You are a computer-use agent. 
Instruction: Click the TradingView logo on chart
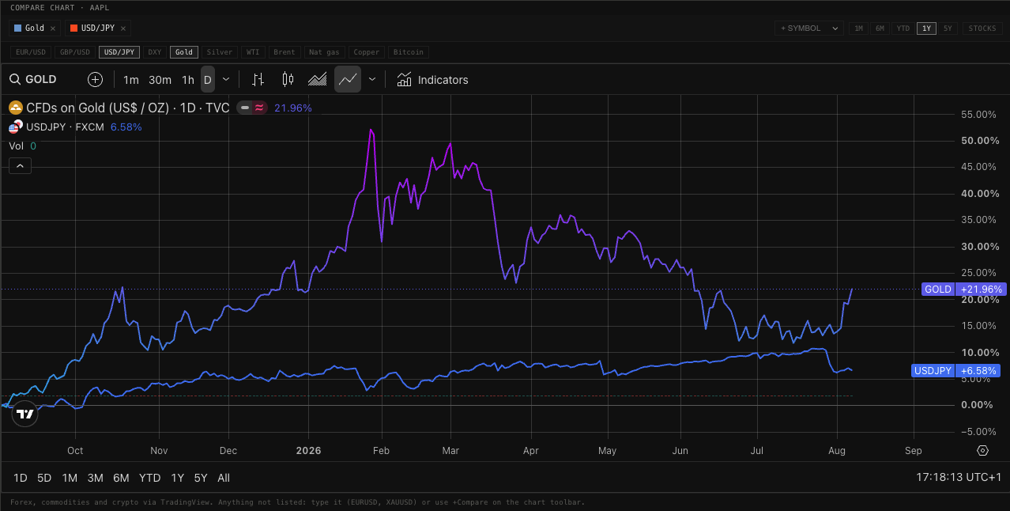[25, 414]
